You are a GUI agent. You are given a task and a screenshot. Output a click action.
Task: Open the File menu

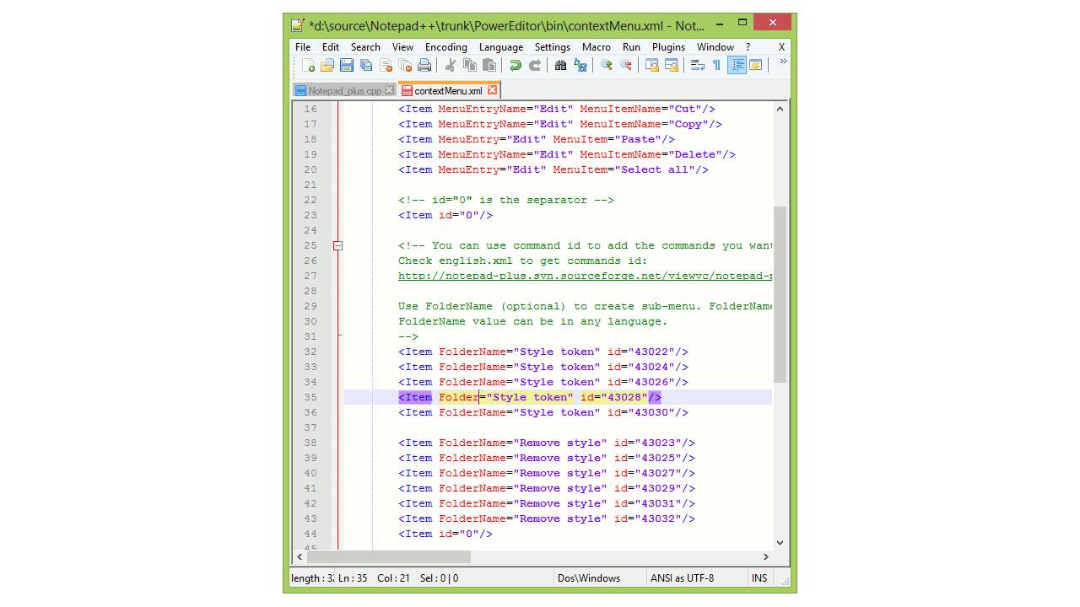(x=303, y=47)
